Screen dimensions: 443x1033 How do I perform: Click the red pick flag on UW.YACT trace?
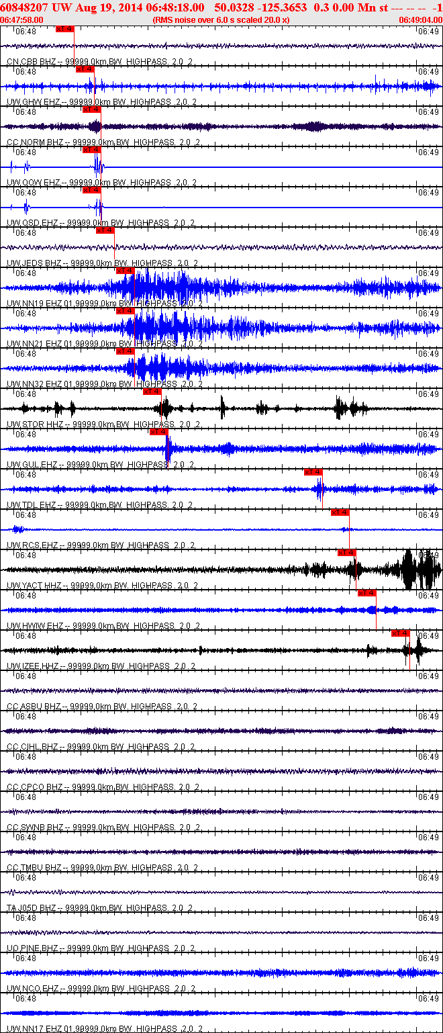coord(347,553)
